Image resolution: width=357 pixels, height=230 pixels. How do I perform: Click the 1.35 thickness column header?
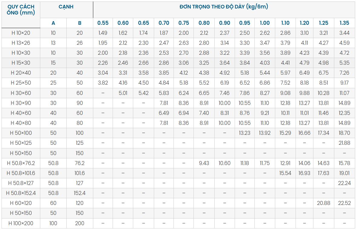click(x=344, y=23)
